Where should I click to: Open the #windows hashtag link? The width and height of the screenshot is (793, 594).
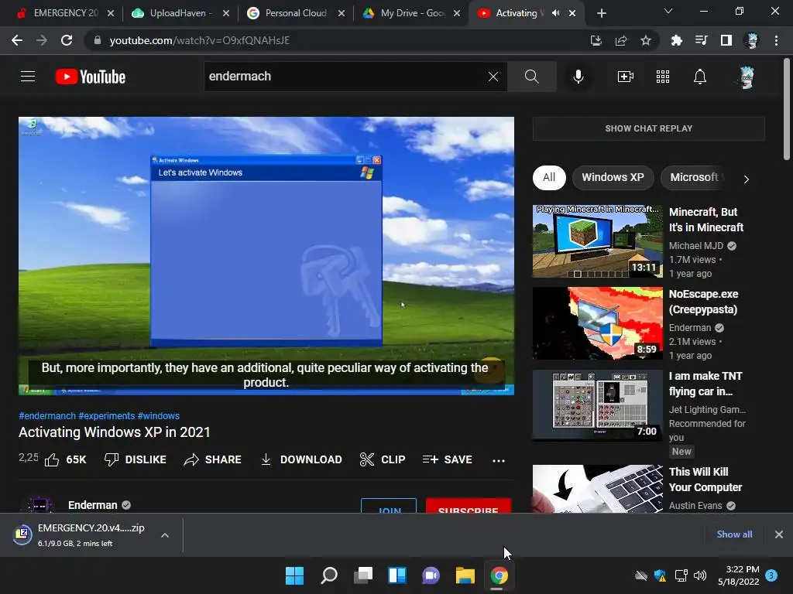tap(159, 415)
